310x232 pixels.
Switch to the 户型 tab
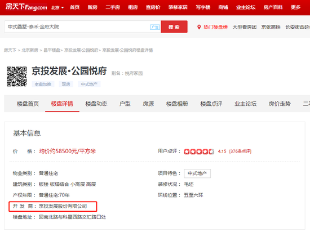point(125,104)
